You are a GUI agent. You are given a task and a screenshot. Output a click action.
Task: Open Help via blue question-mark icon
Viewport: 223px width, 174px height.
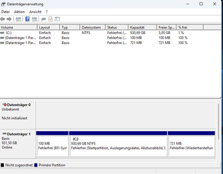click(x=28, y=19)
